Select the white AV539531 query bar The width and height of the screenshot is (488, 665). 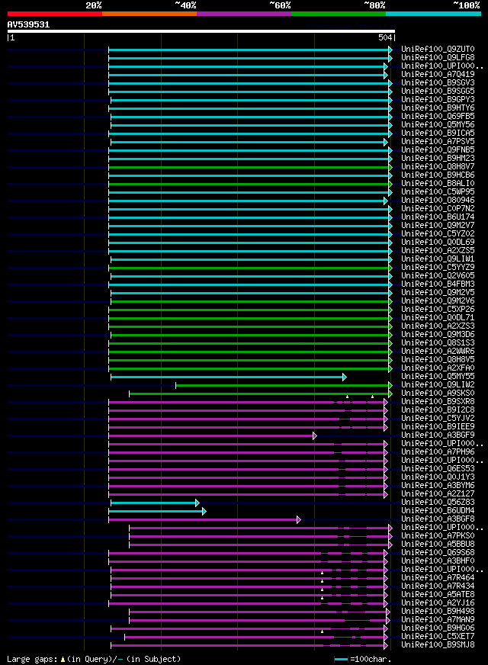coord(201,31)
